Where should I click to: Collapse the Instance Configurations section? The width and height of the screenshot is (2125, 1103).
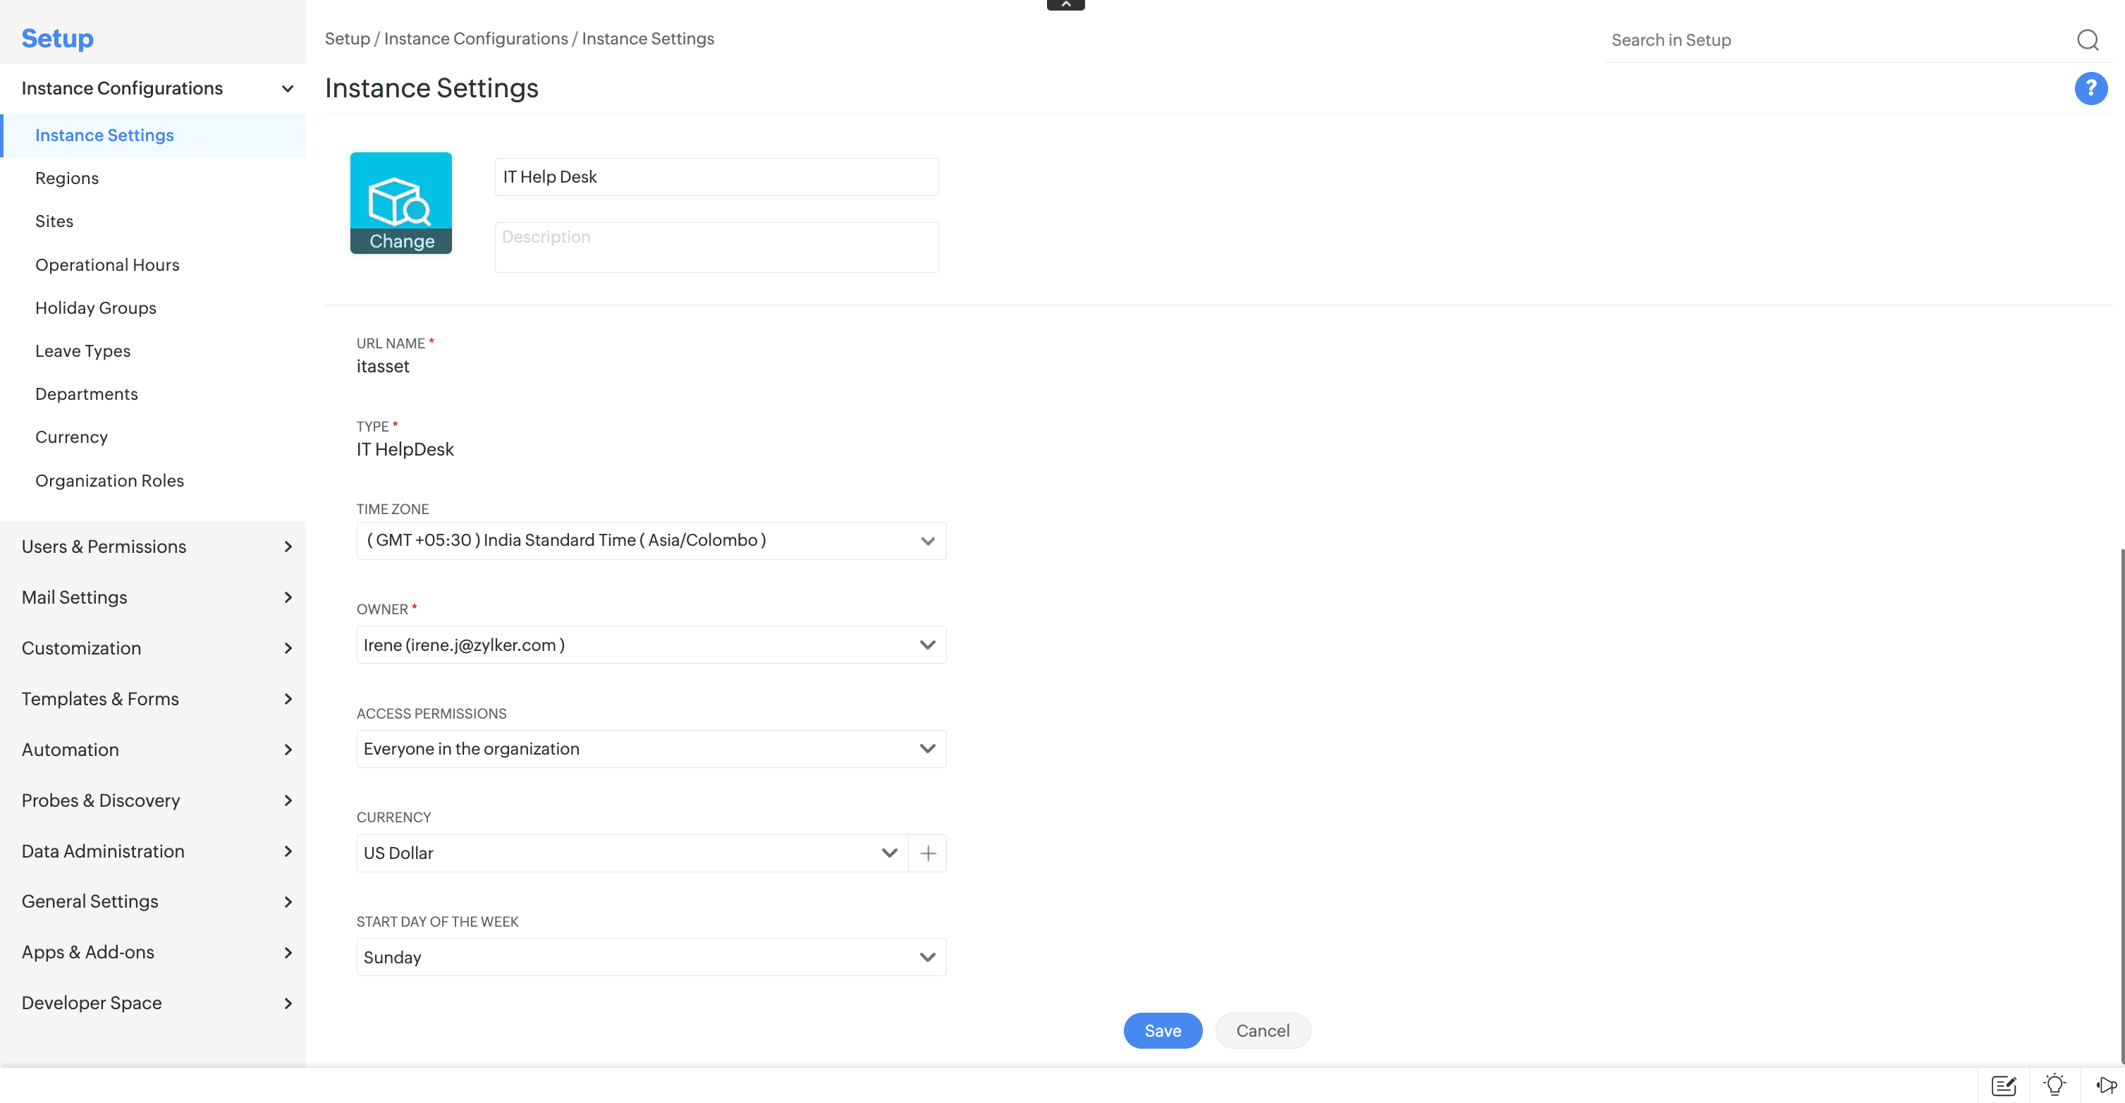(287, 88)
